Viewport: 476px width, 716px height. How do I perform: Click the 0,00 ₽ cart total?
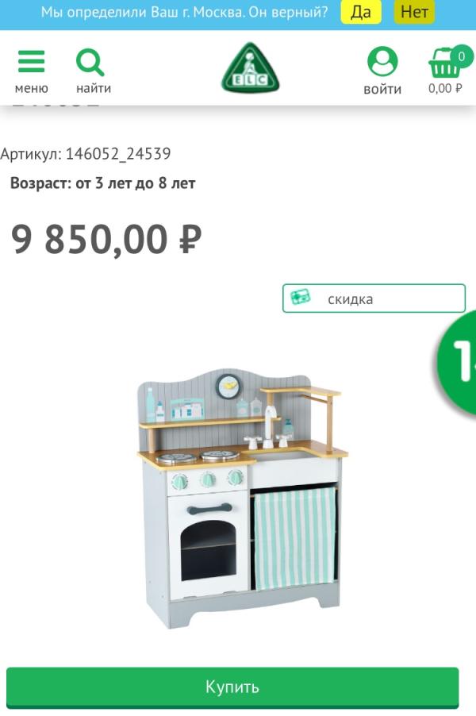[445, 88]
